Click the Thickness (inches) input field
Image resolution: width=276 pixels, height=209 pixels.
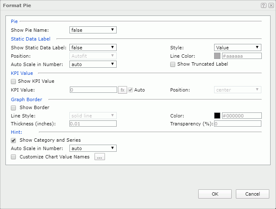[x=93, y=123]
